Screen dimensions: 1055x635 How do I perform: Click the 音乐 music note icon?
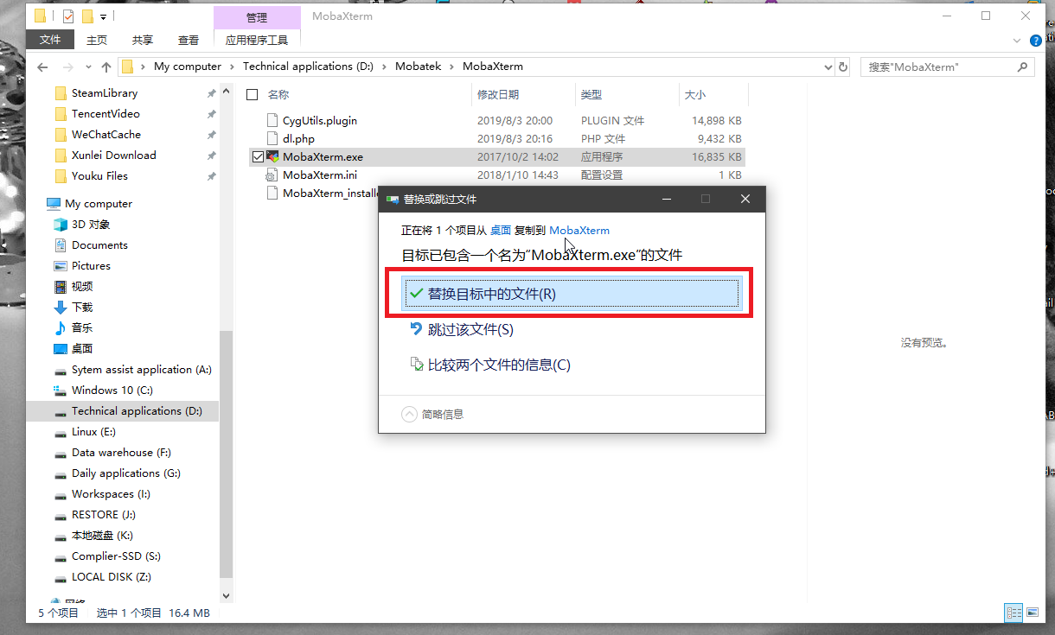click(61, 327)
